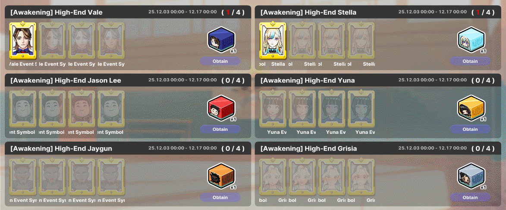Obtain the High-End Jaygun reward
This screenshot has width=506, height=210.
point(220,198)
